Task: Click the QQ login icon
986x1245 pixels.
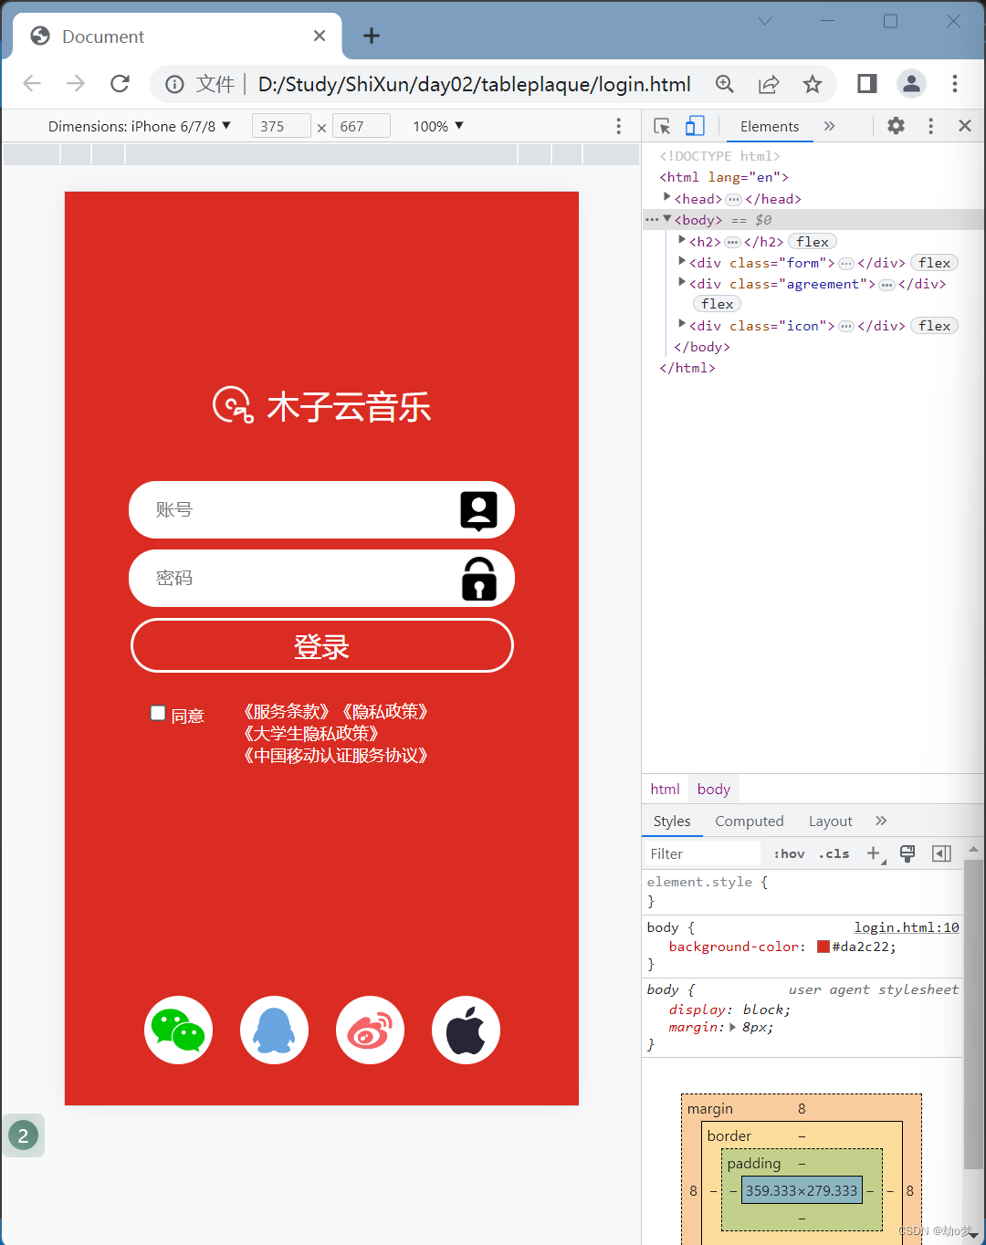Action: (x=274, y=1030)
